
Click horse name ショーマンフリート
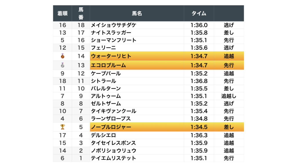click(113, 40)
